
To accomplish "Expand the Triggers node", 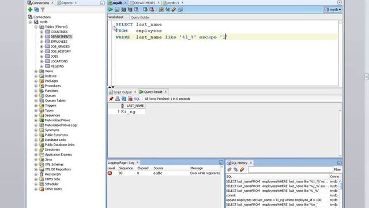I will point(36,105).
